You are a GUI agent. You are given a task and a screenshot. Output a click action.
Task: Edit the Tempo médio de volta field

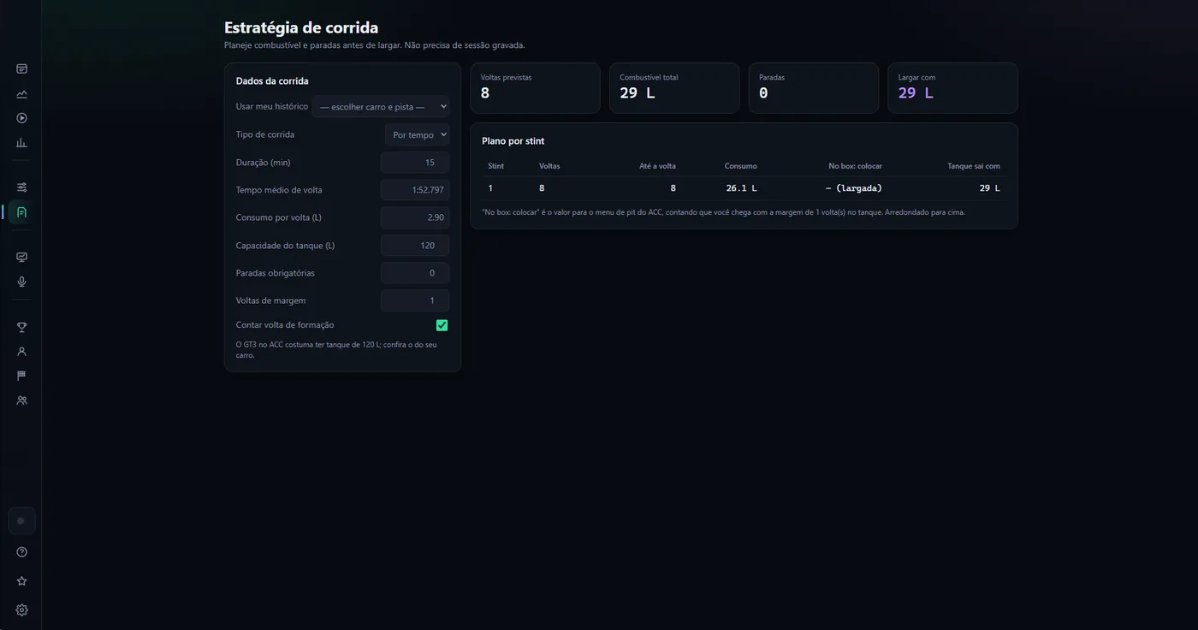(415, 190)
